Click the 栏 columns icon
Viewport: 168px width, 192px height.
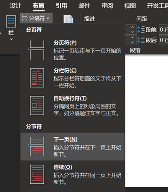tap(11, 21)
